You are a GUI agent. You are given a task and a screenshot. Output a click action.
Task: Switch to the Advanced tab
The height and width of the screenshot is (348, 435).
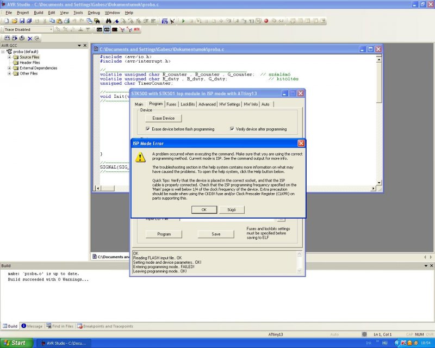pos(207,104)
